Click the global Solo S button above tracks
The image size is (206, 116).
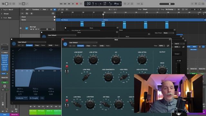coord(32,14)
